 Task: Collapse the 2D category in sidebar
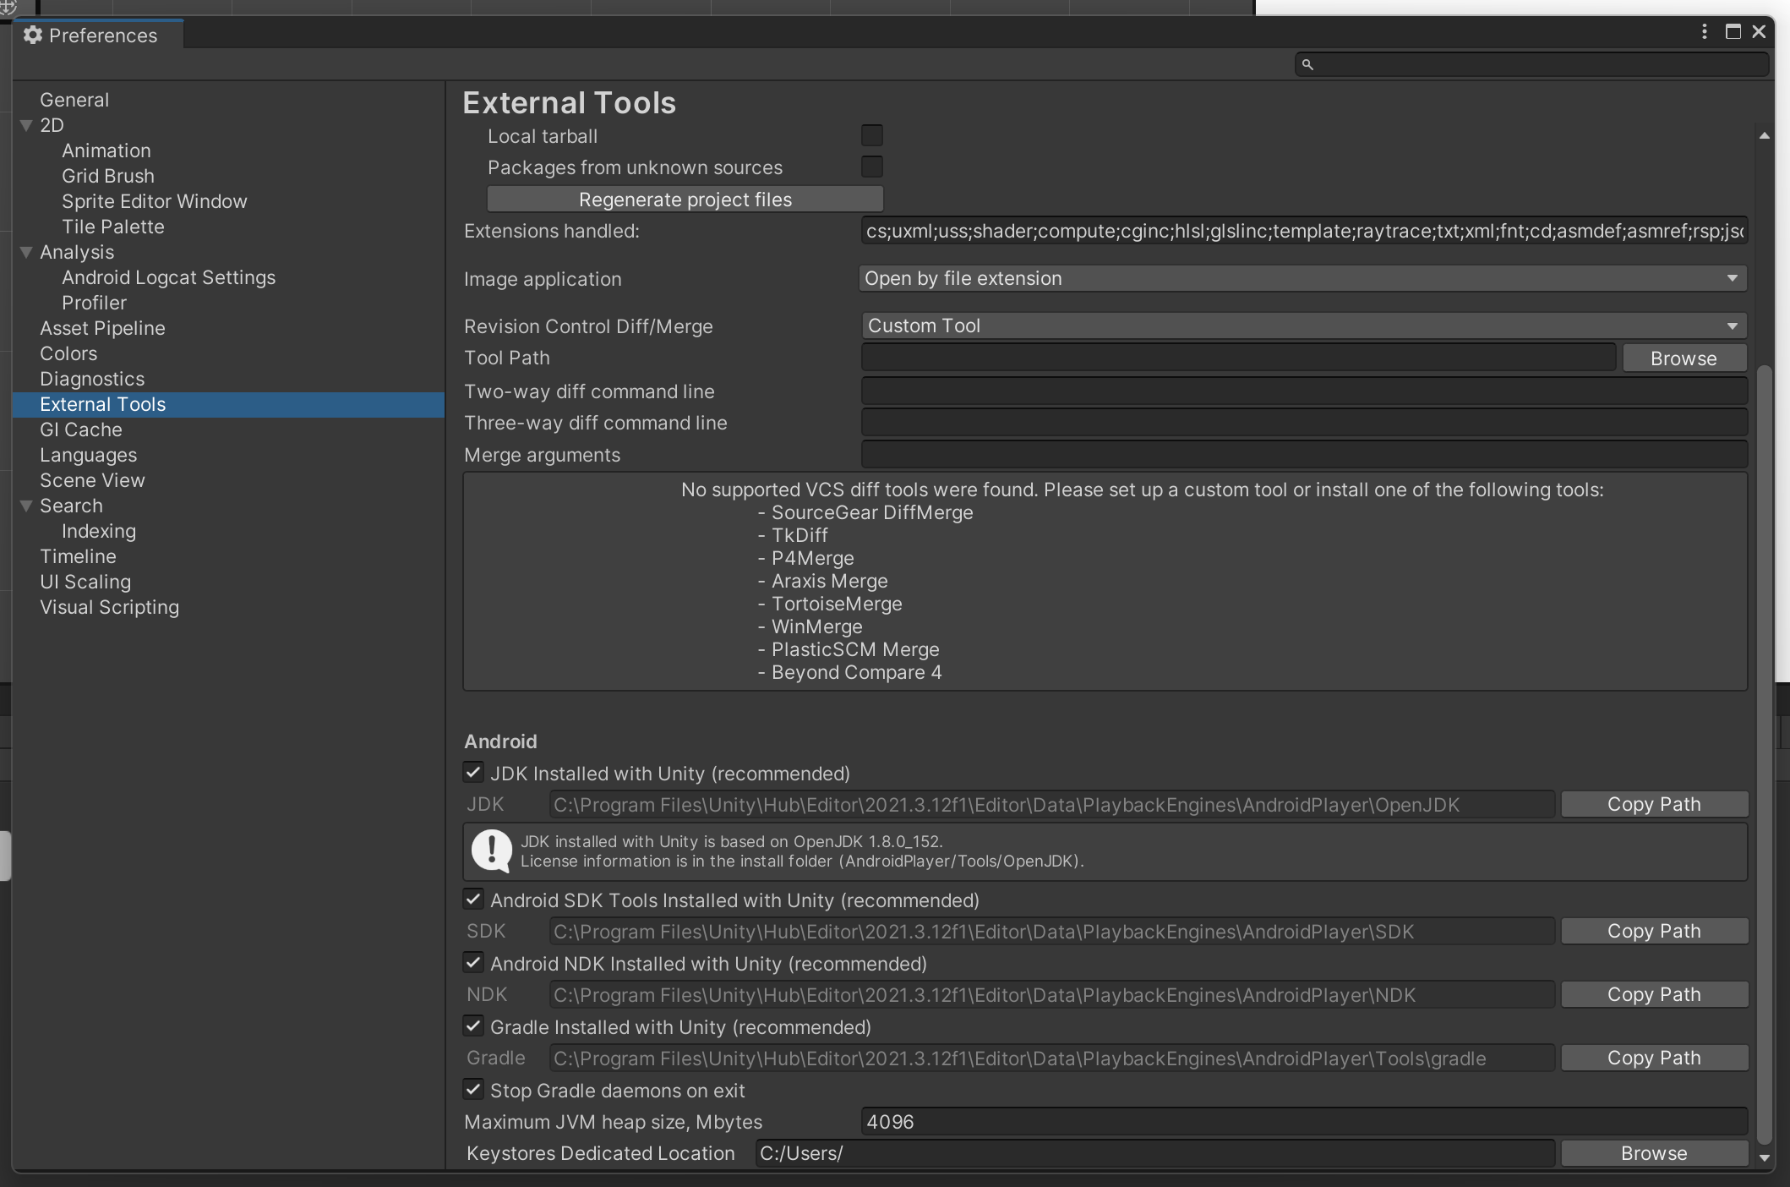[x=27, y=125]
